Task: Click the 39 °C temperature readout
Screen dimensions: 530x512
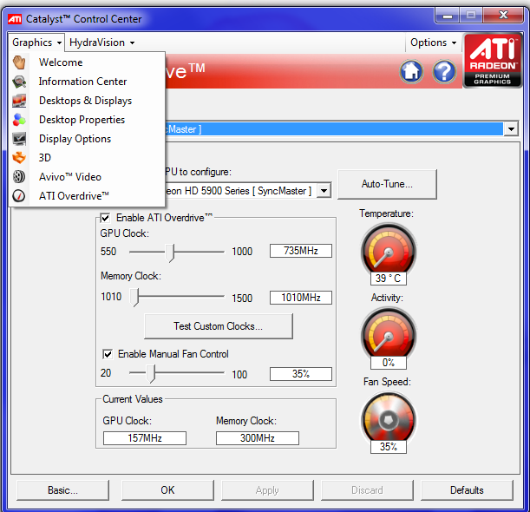Action: click(389, 279)
